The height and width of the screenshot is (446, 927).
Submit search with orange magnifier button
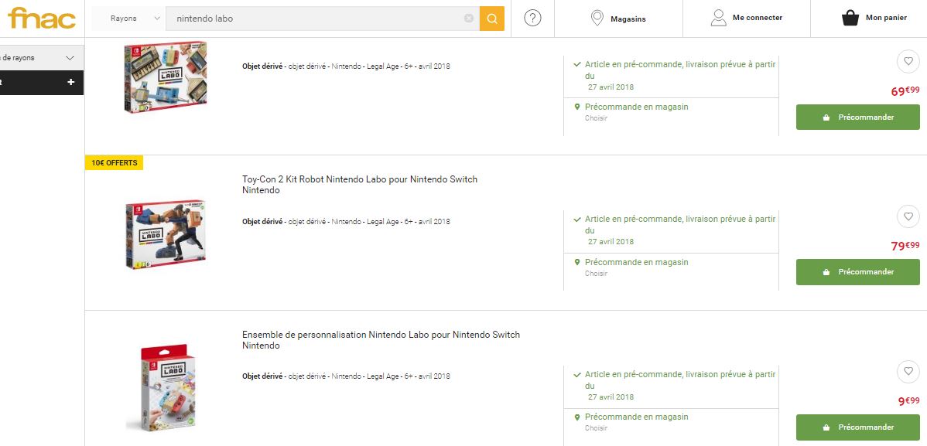point(492,19)
